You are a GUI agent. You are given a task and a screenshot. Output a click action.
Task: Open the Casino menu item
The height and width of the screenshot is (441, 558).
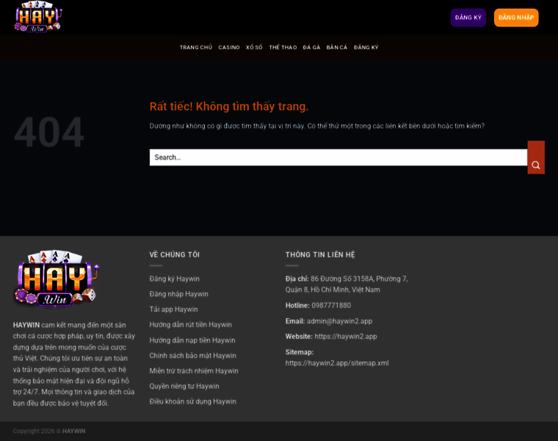[229, 47]
